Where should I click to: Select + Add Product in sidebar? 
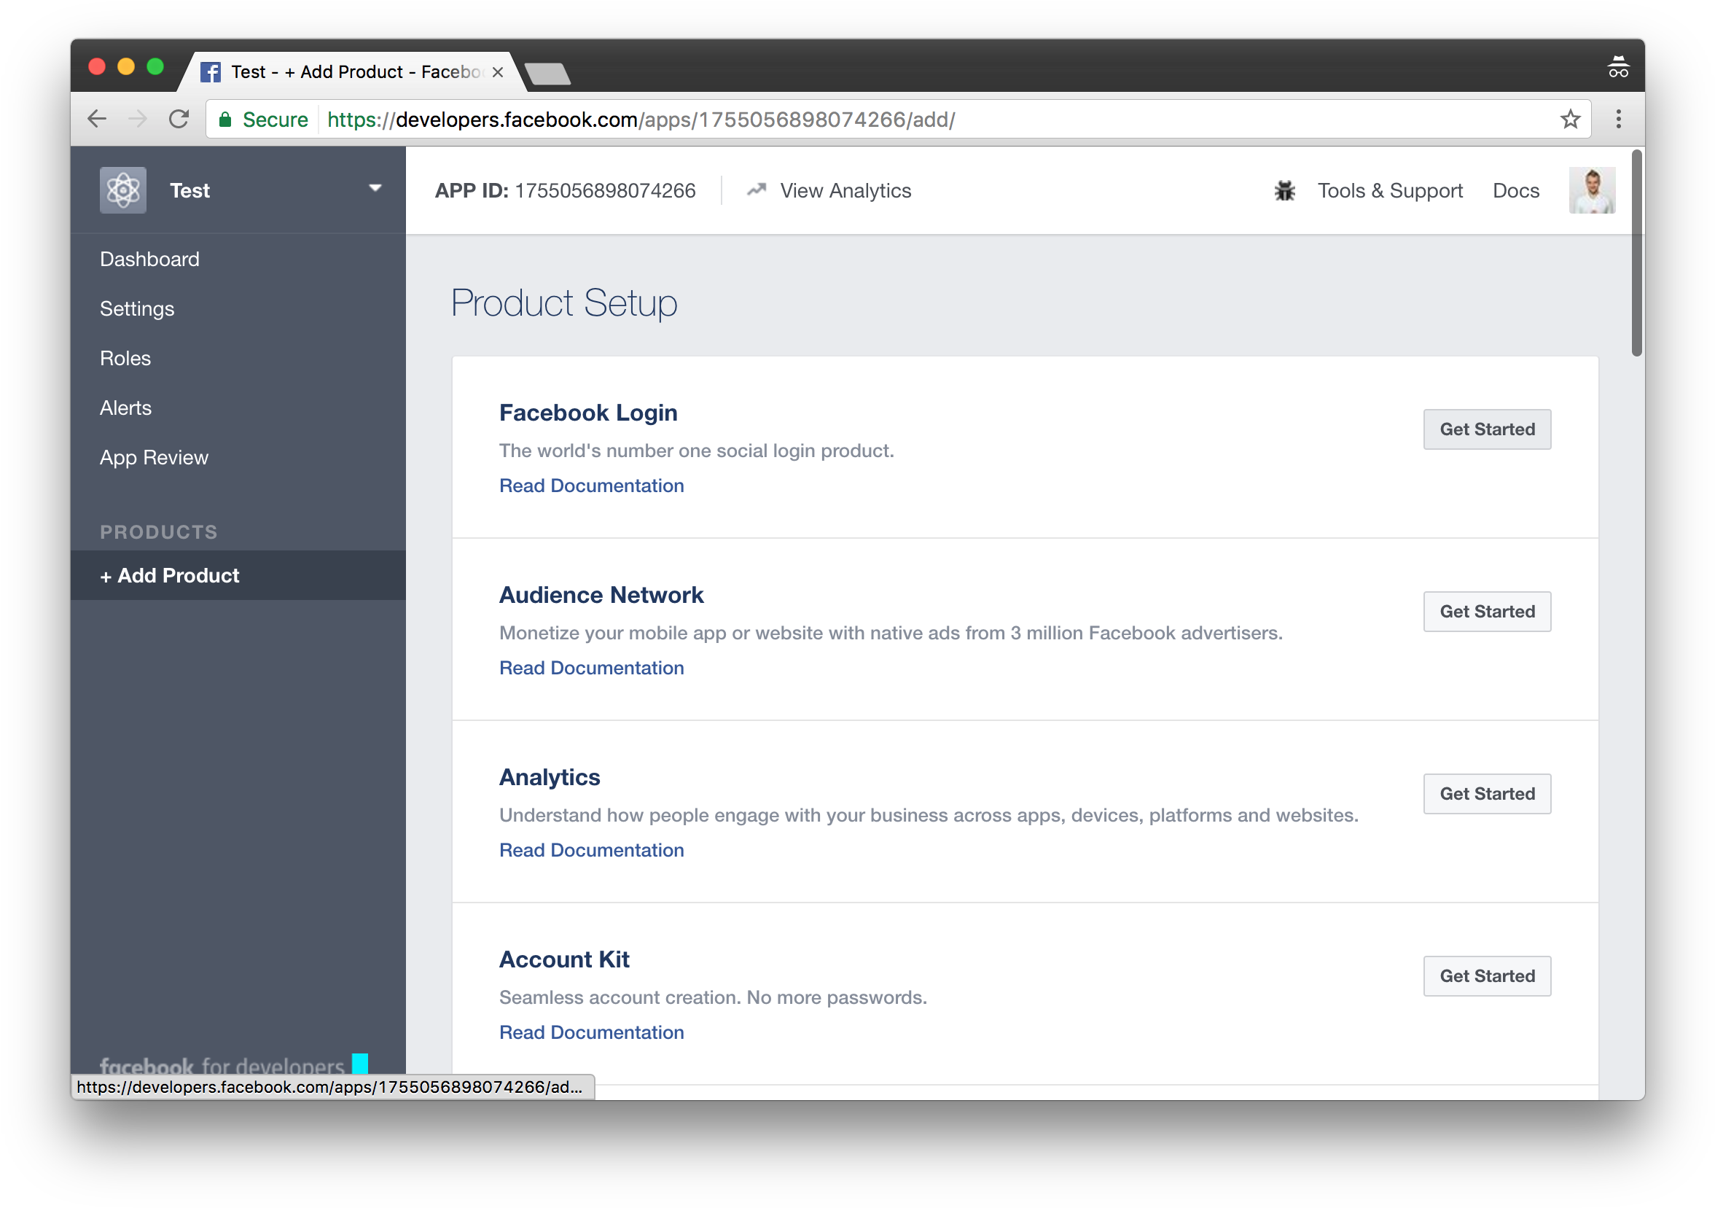(238, 575)
